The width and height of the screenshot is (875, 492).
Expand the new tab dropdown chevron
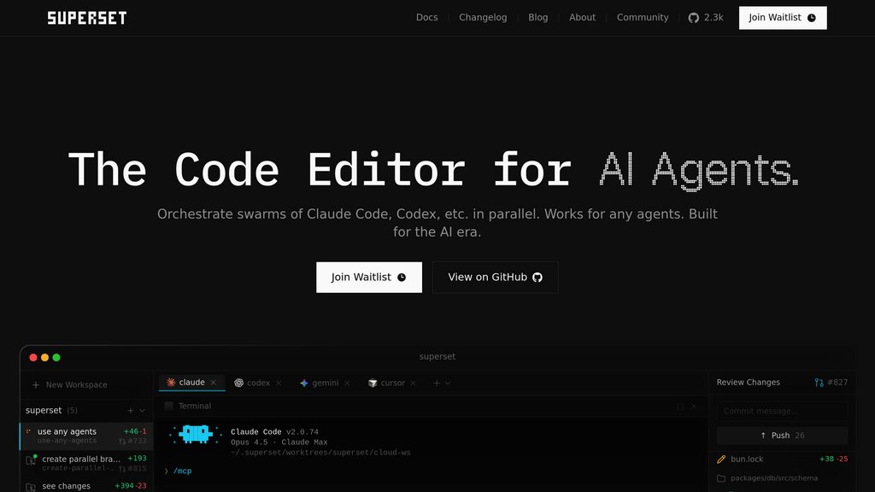[x=448, y=384]
